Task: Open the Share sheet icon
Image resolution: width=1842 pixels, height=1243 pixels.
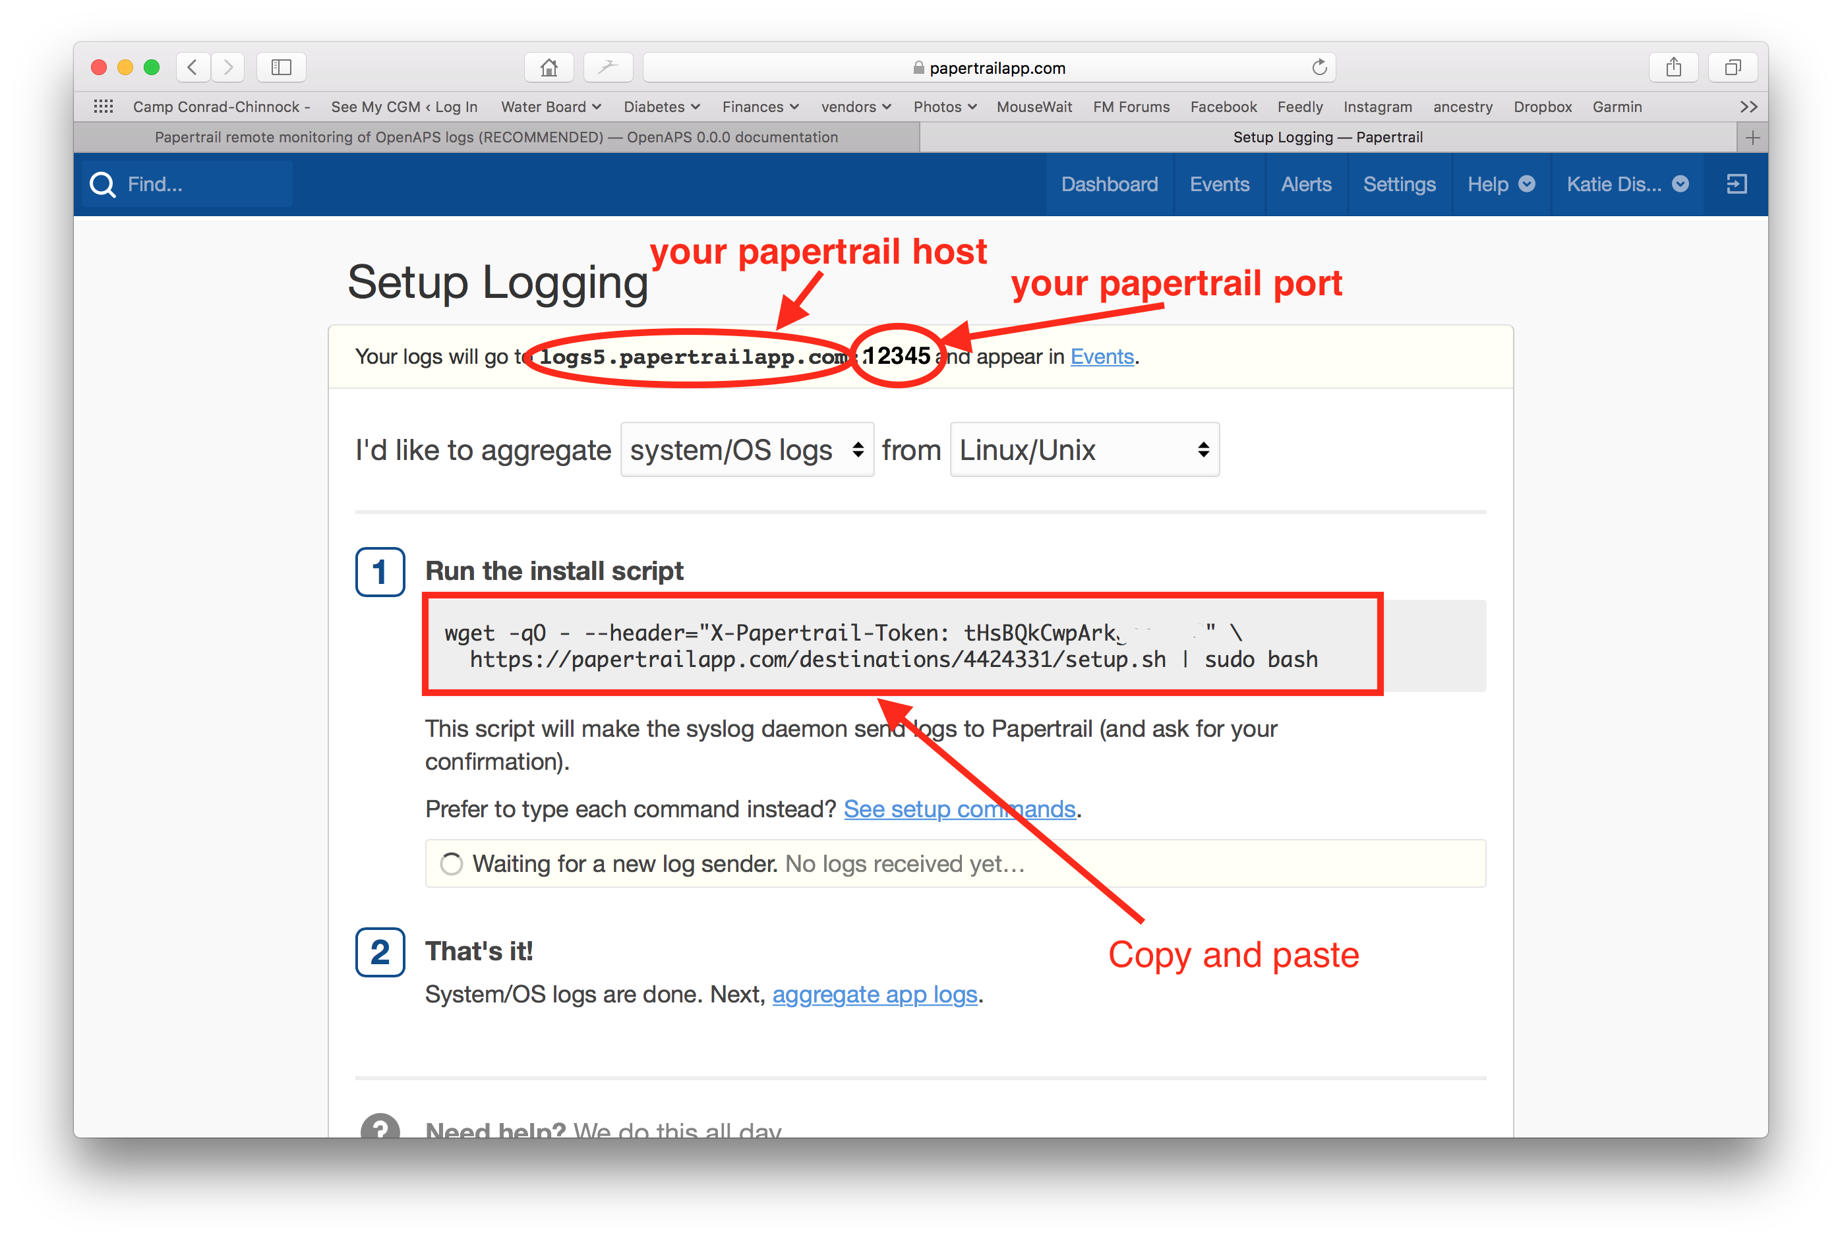Action: (1673, 67)
